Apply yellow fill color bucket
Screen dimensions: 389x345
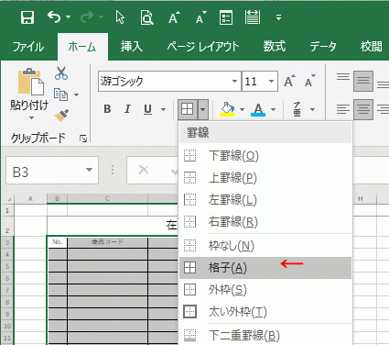(x=227, y=109)
